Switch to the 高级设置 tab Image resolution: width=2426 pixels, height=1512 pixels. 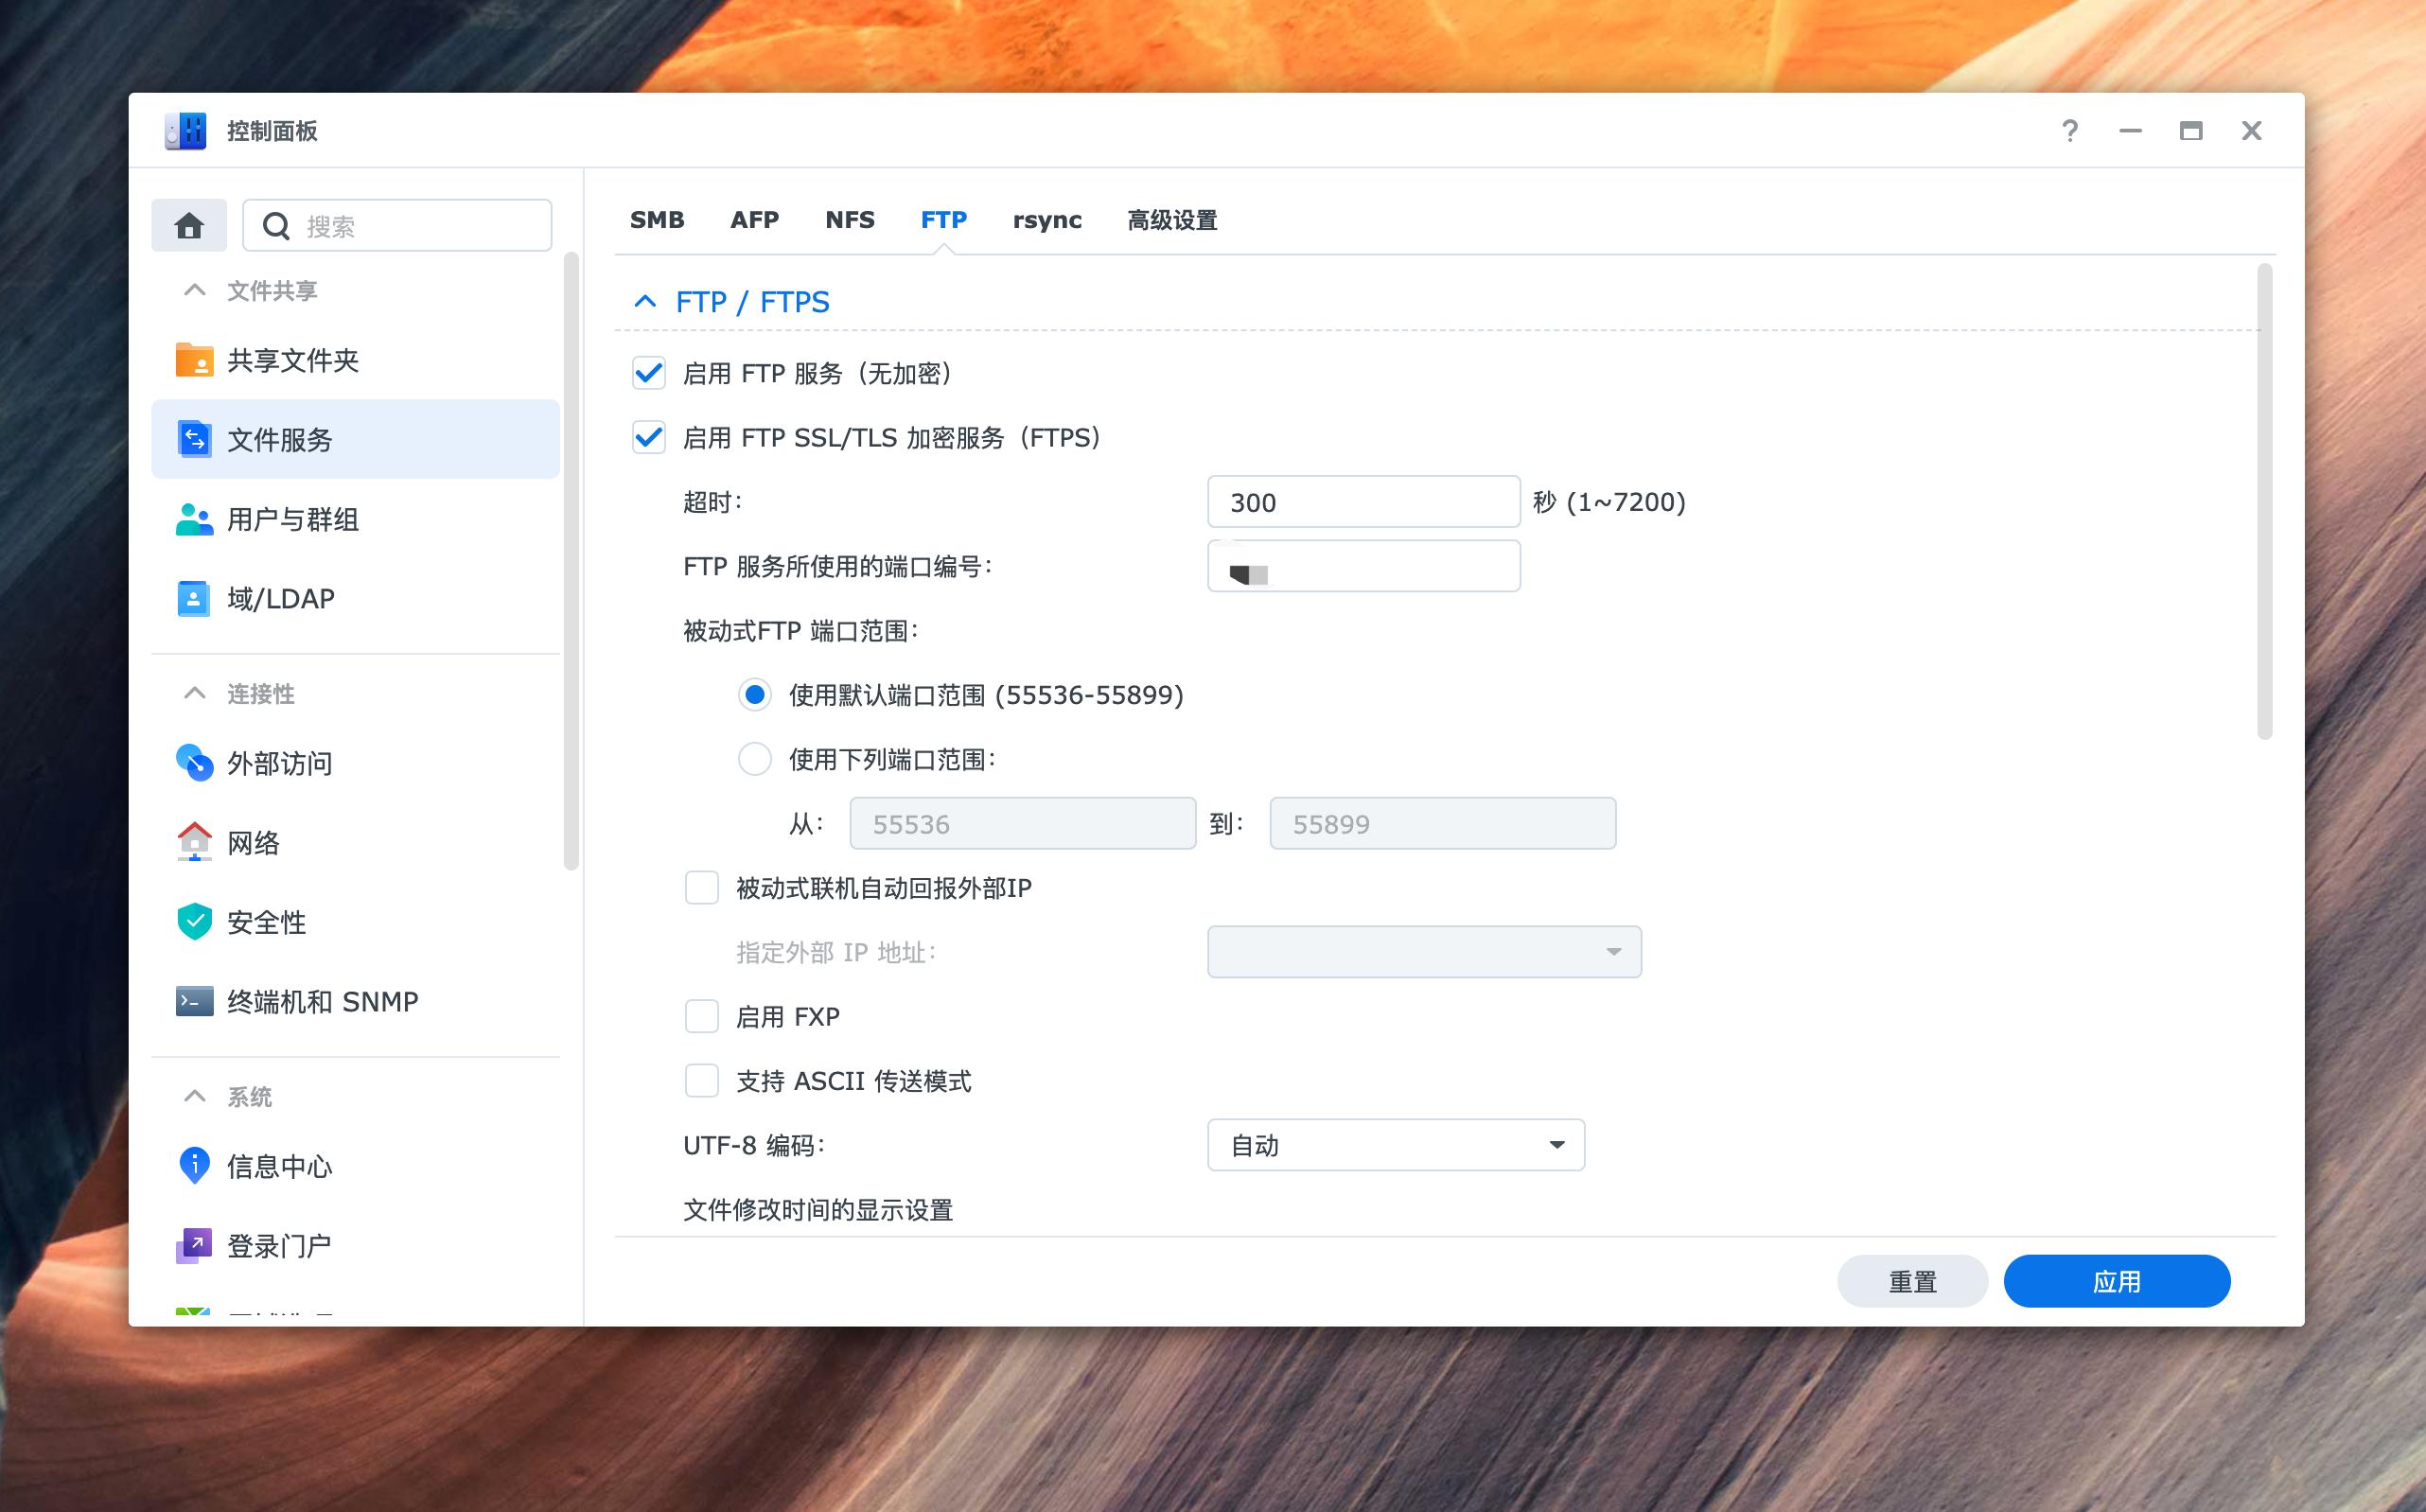tap(1171, 220)
